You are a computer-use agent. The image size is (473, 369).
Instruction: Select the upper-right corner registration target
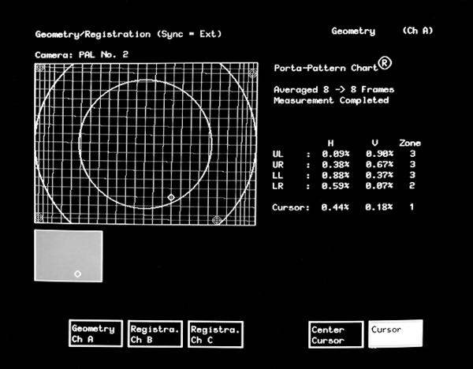point(253,73)
